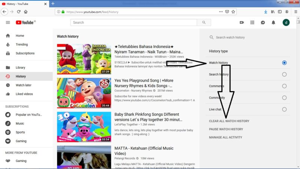Open the Firefox account icon
The height and width of the screenshot is (169, 300).
tap(287, 12)
